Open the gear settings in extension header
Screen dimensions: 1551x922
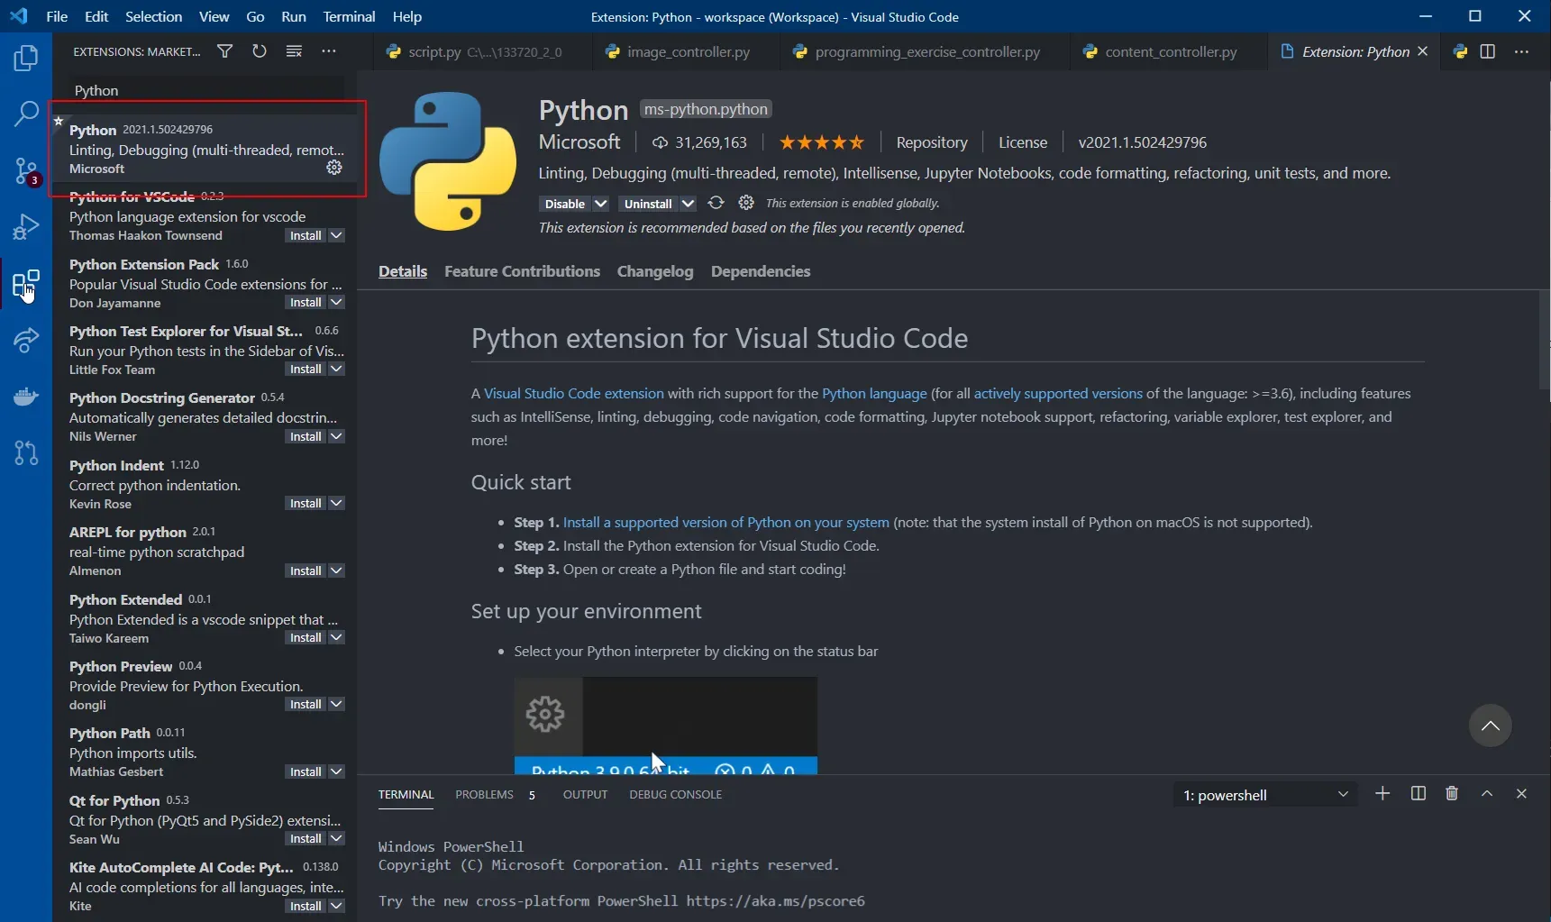[x=746, y=203]
